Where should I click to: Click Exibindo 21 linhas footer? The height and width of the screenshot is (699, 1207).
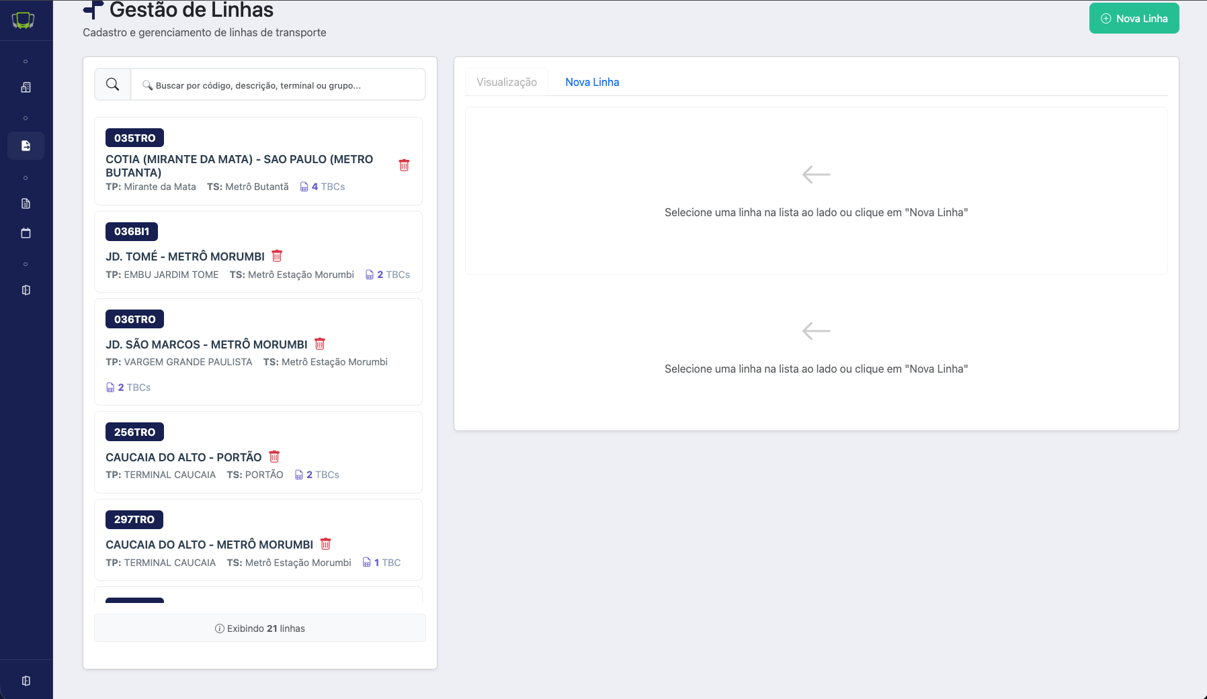coord(259,628)
